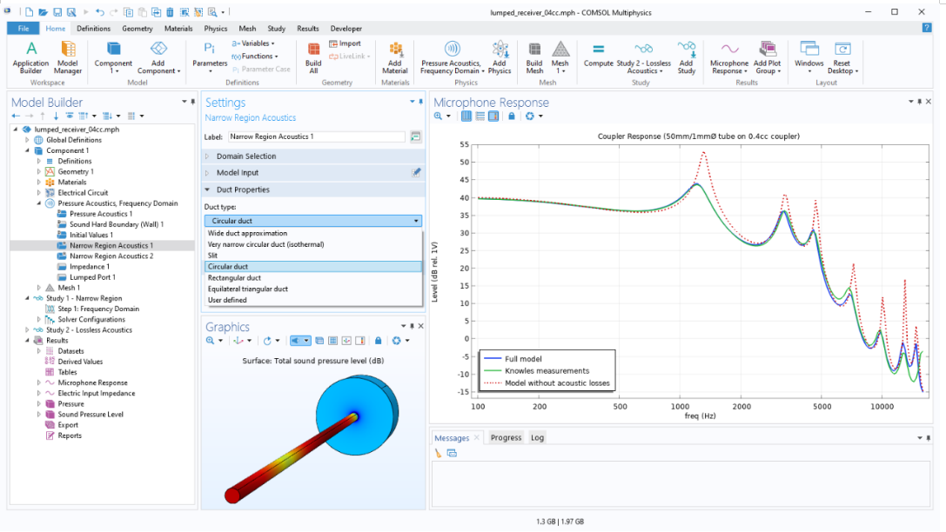Switch to the Results ribbon tab
Screen dimensions: 946x532
pyautogui.click(x=308, y=29)
